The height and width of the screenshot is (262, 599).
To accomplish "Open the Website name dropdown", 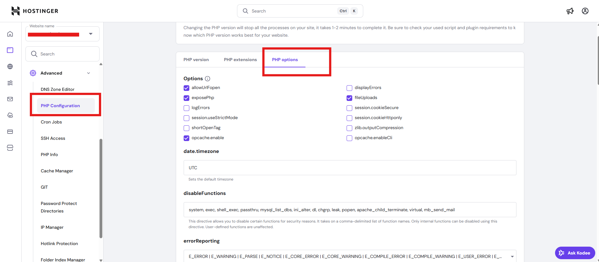I will [90, 34].
